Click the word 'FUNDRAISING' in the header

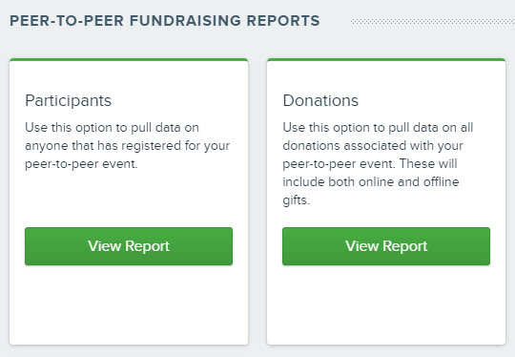(185, 21)
